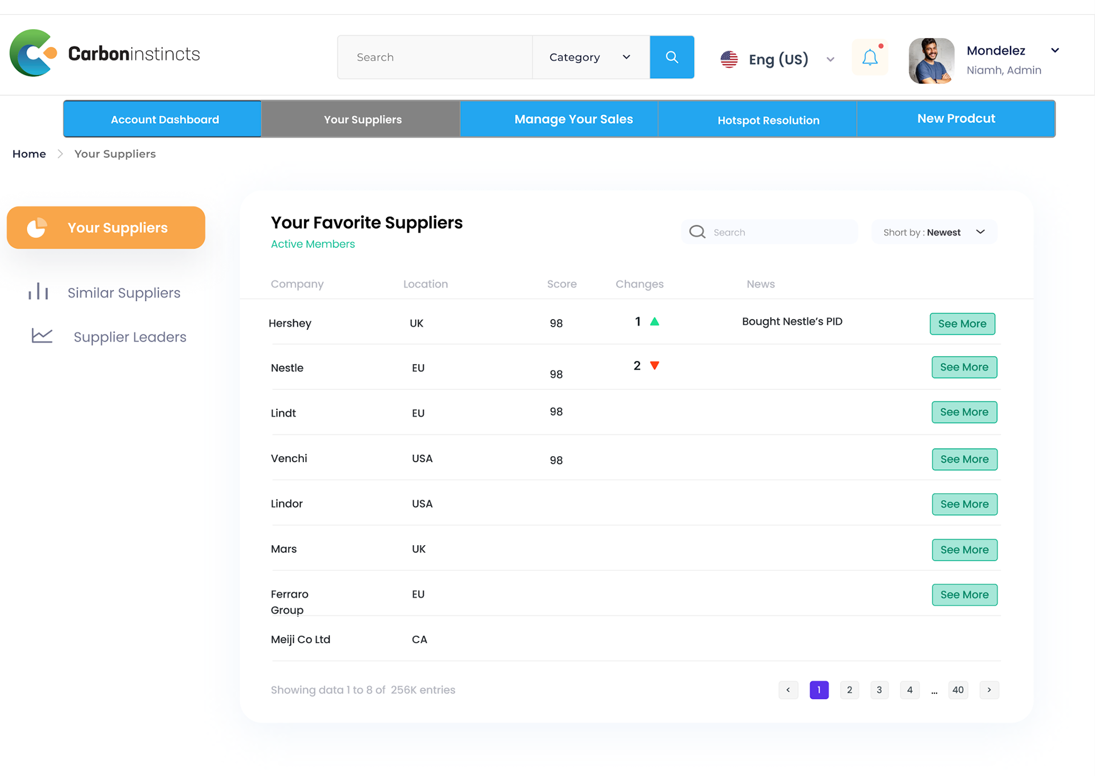This screenshot has height=776, width=1095.
Task: Click the News column header
Action: click(x=761, y=284)
